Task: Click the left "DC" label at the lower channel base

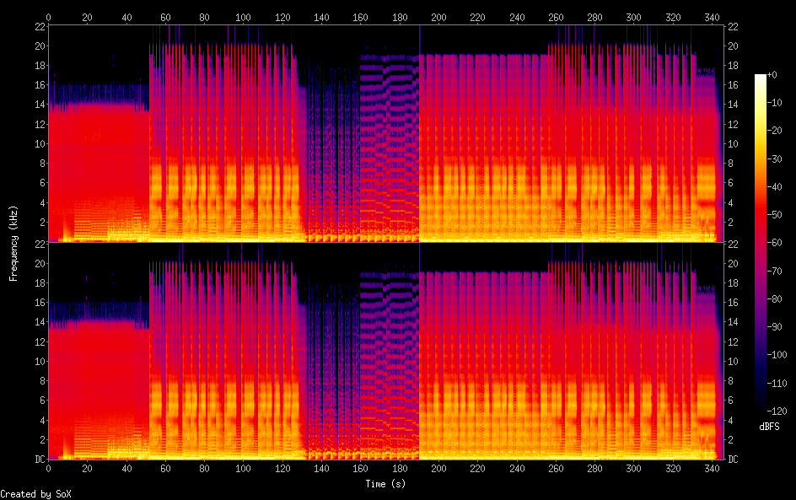Action: click(40, 460)
